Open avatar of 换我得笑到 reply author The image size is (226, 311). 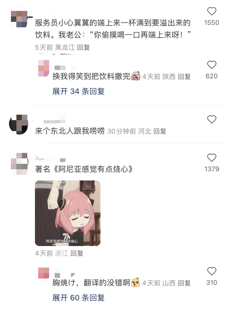tap(44, 68)
